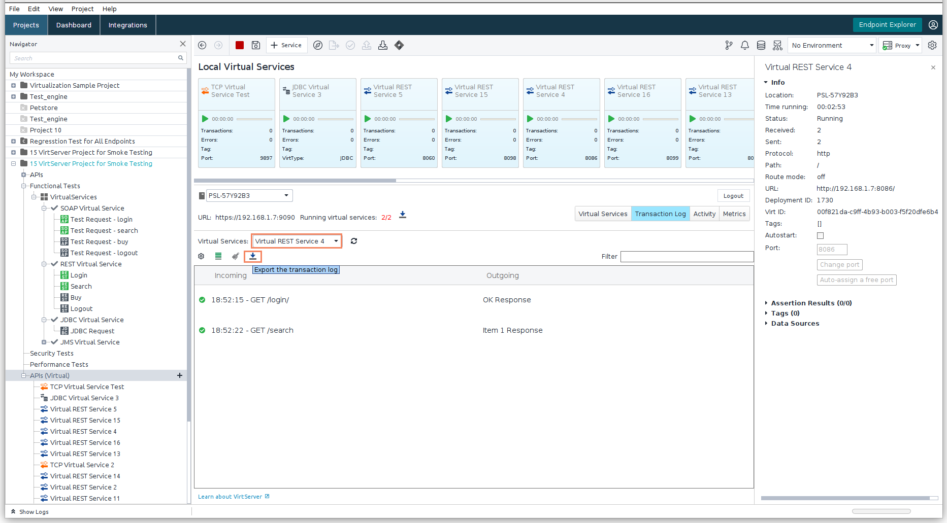Open the notifications bell icon
The image size is (947, 523).
tap(745, 45)
